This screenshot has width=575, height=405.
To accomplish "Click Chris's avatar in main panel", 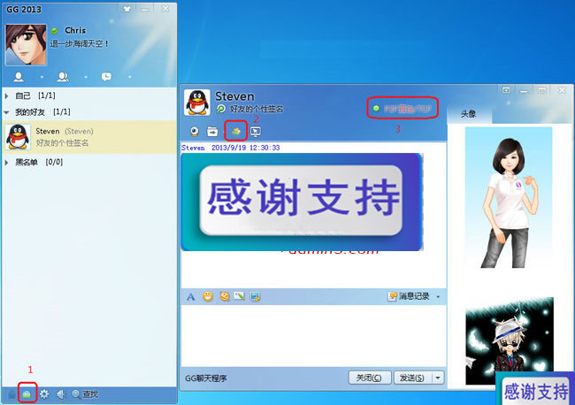I will 26,45.
